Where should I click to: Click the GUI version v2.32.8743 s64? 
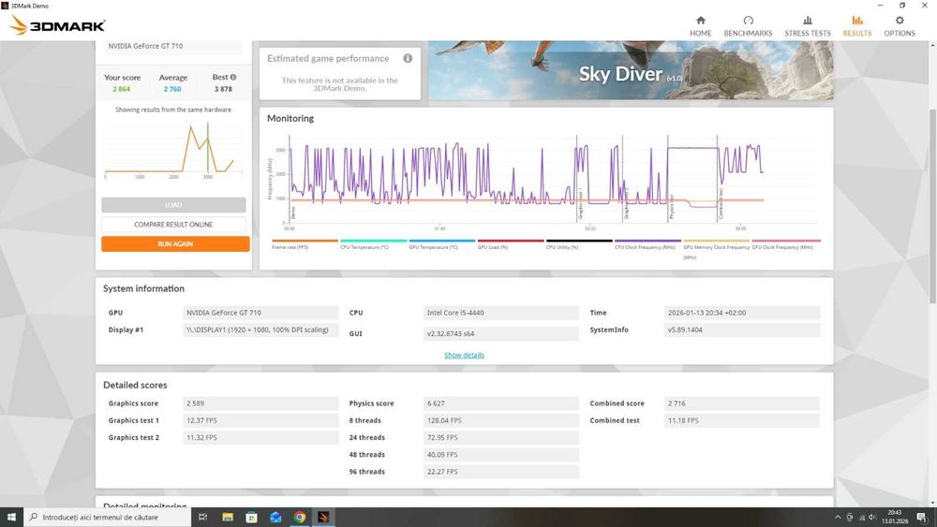click(501, 333)
